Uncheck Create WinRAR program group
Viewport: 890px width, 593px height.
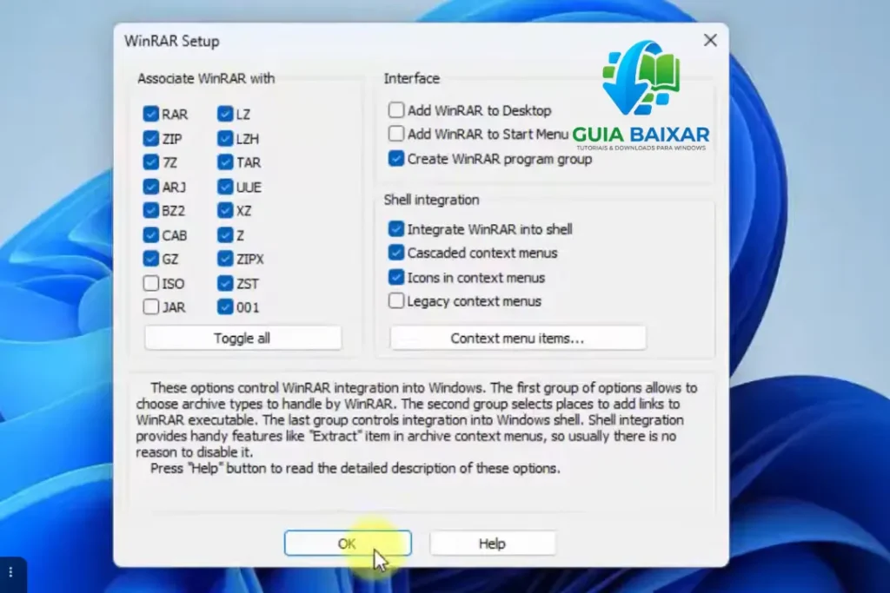[396, 158]
